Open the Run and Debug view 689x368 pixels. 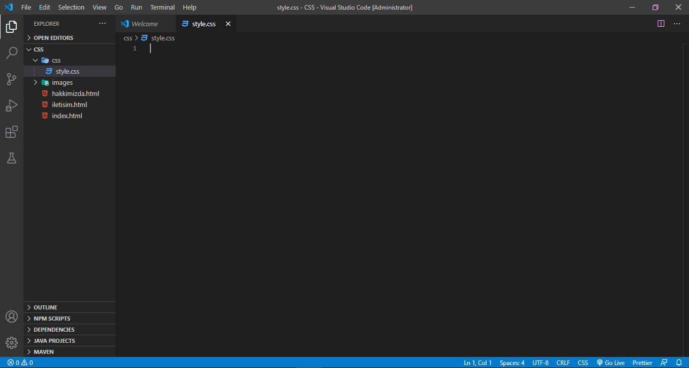click(12, 106)
